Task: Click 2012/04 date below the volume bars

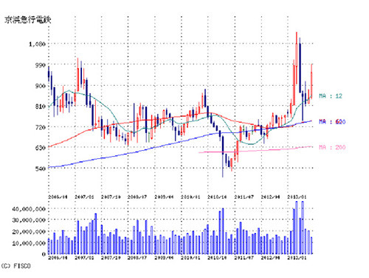Action: [x=270, y=257]
